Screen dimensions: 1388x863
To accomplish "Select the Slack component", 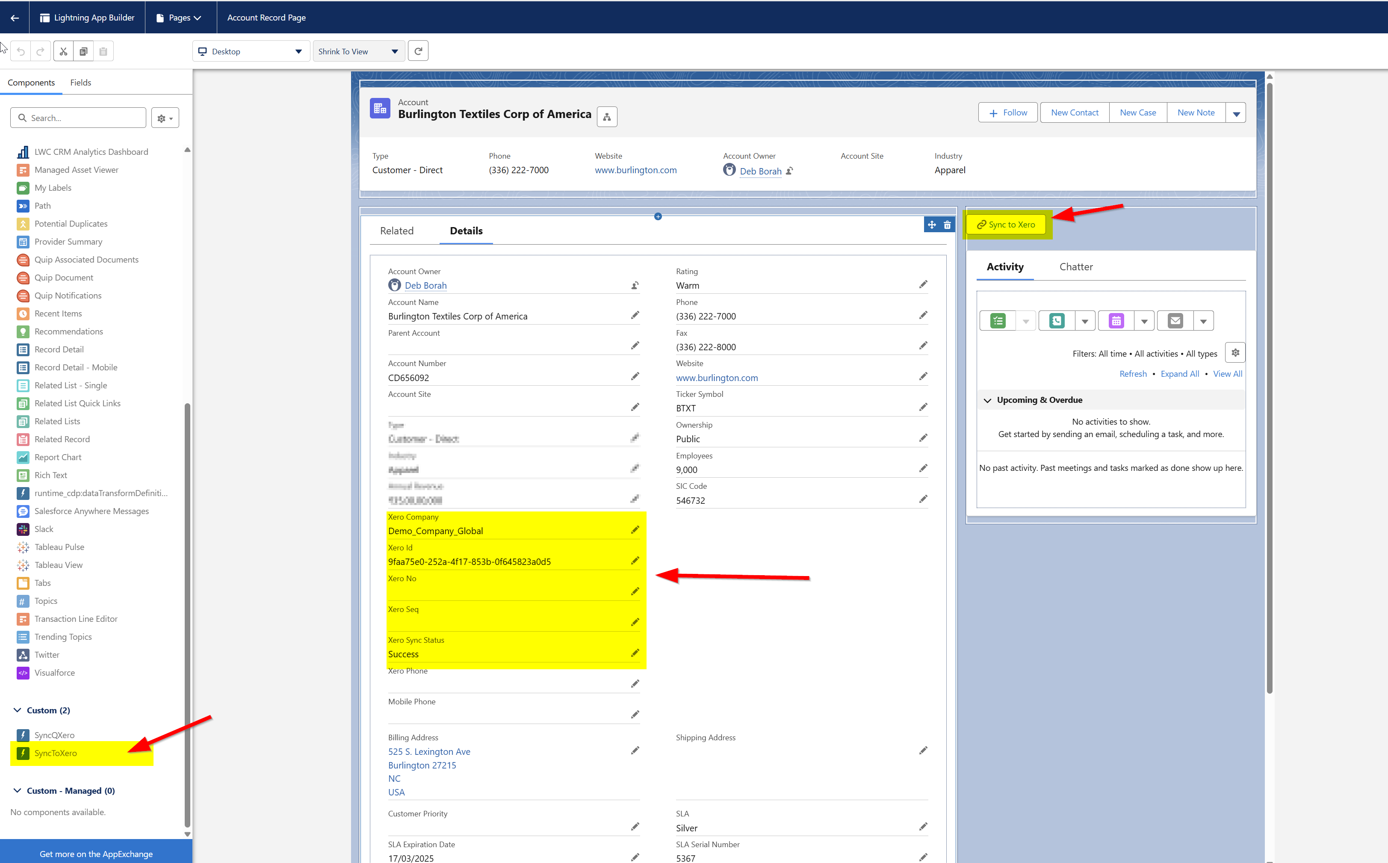I will coord(43,529).
